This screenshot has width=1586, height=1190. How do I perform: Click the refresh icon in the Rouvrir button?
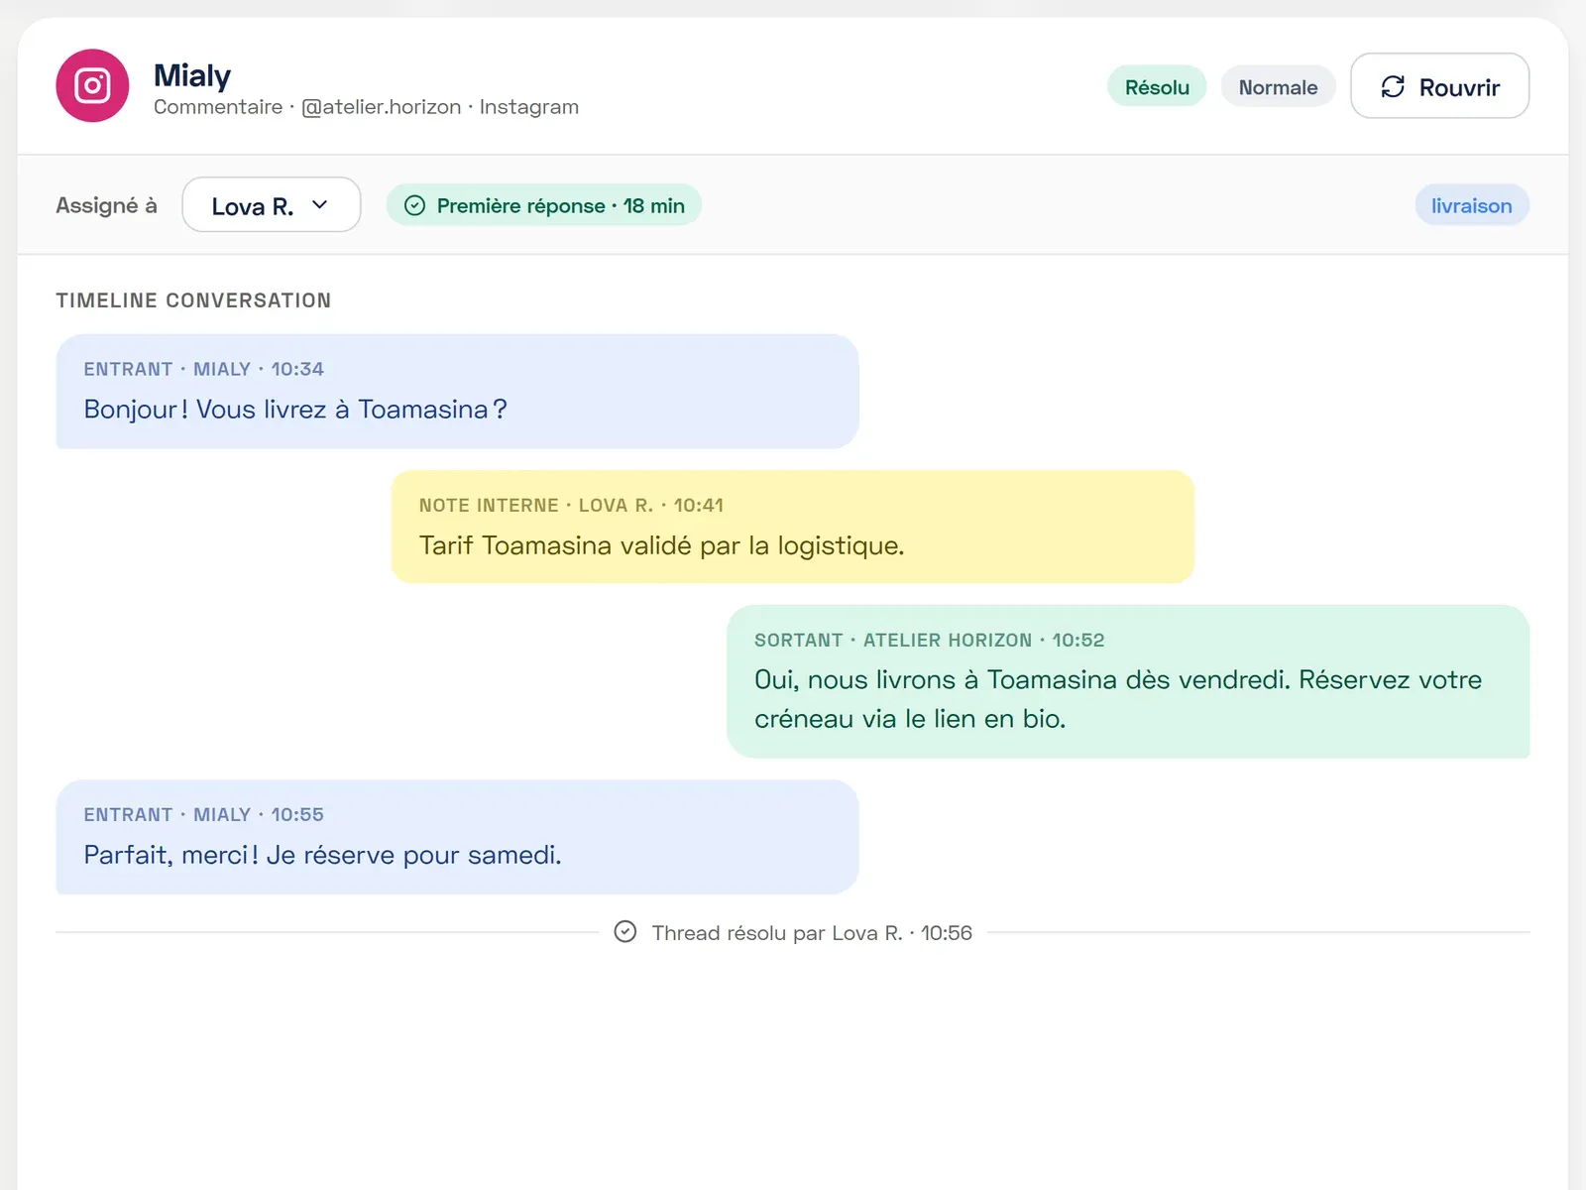(x=1393, y=86)
